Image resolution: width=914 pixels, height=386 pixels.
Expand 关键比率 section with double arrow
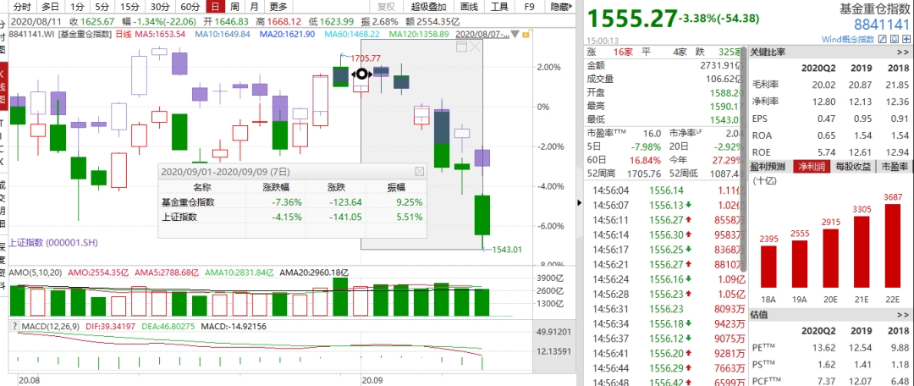906,52
